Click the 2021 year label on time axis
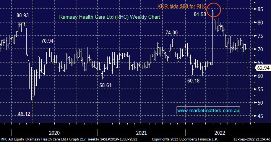Image resolution: width=271 pixels, height=142 pixels. (141, 133)
